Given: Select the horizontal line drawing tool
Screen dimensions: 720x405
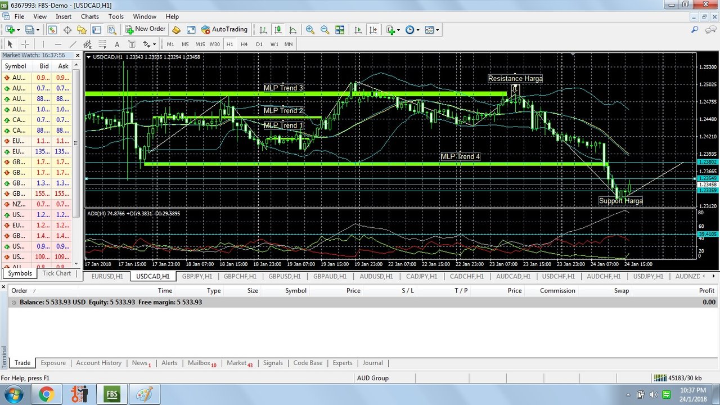Looking at the screenshot, I should point(58,44).
